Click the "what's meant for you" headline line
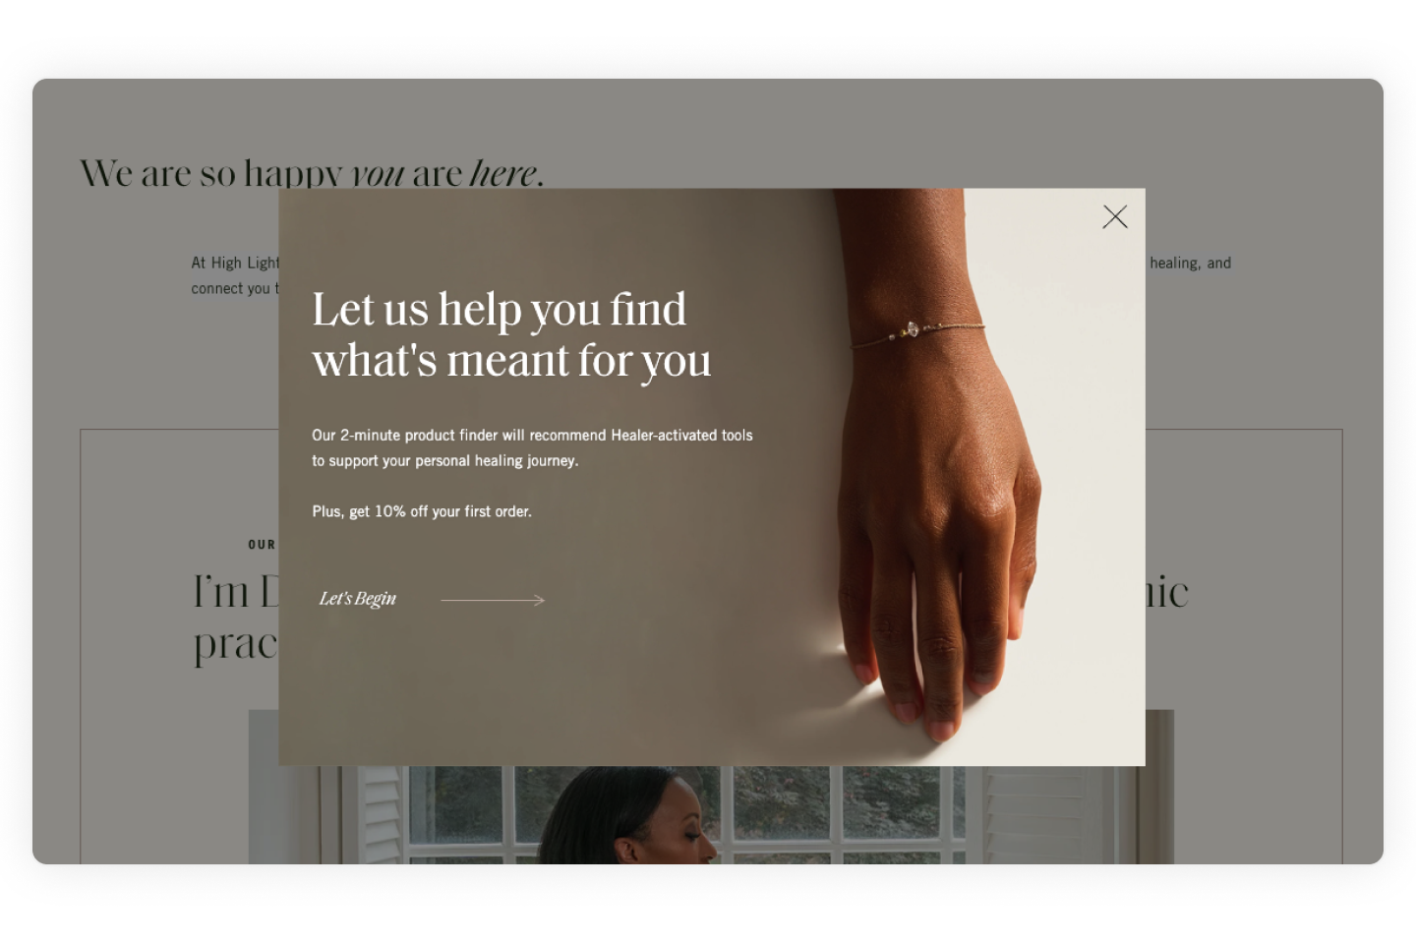This screenshot has width=1416, height=944. tap(511, 361)
